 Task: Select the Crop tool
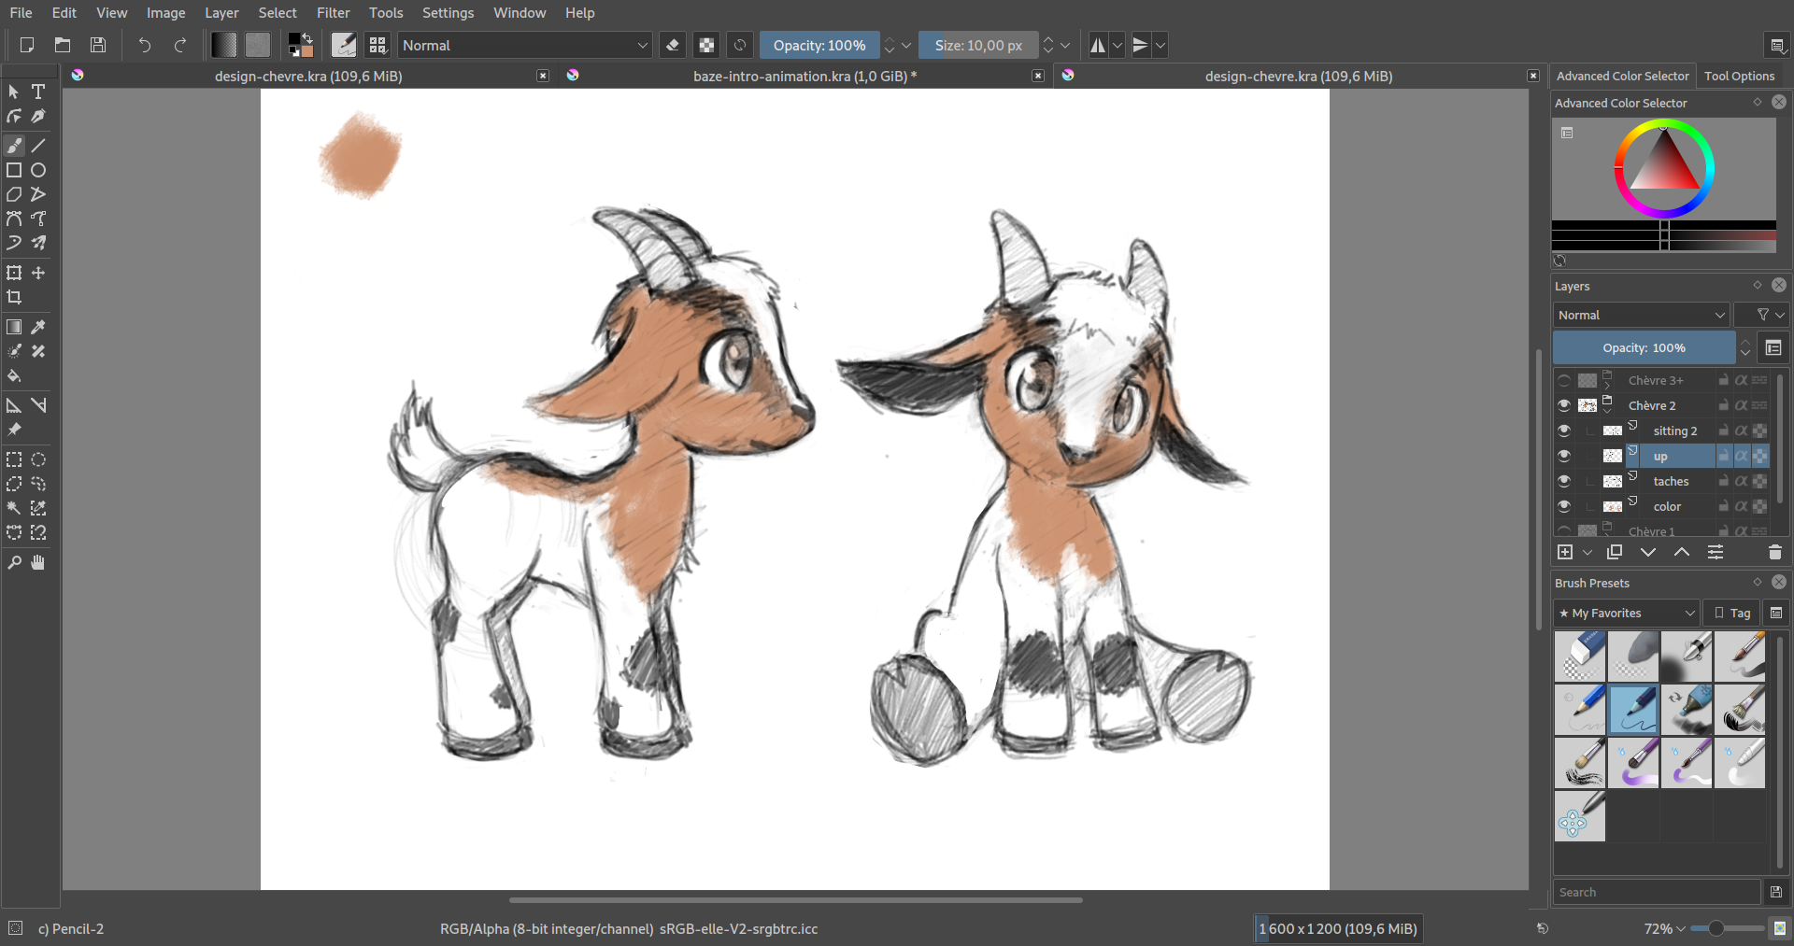pyautogui.click(x=14, y=297)
